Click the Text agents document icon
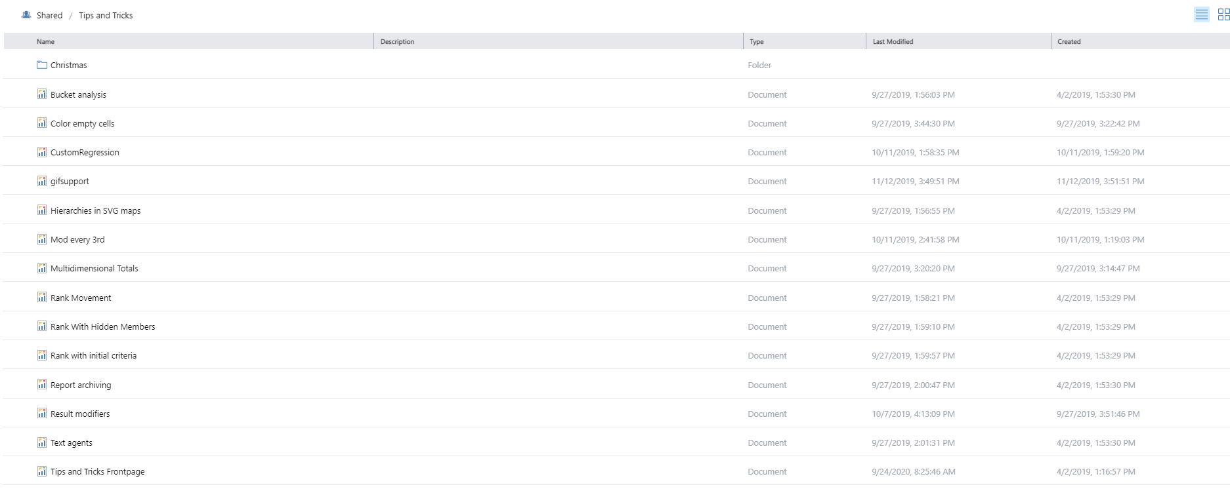 point(42,442)
